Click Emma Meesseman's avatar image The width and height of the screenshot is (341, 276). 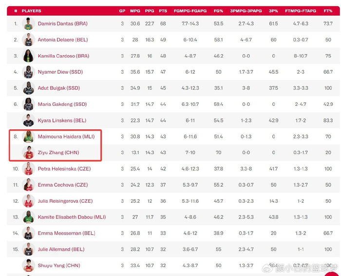click(29, 234)
